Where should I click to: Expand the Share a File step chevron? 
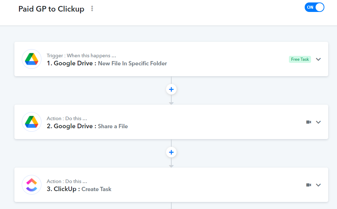click(318, 122)
